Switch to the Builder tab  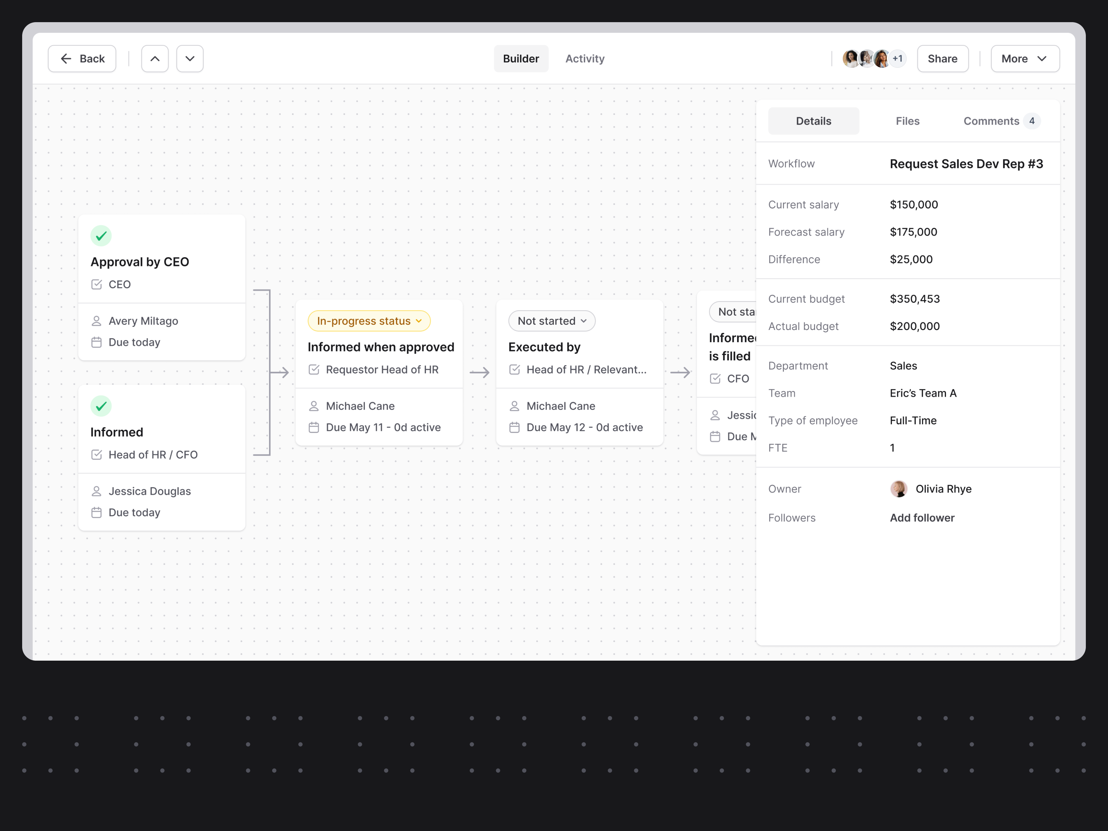click(x=521, y=59)
